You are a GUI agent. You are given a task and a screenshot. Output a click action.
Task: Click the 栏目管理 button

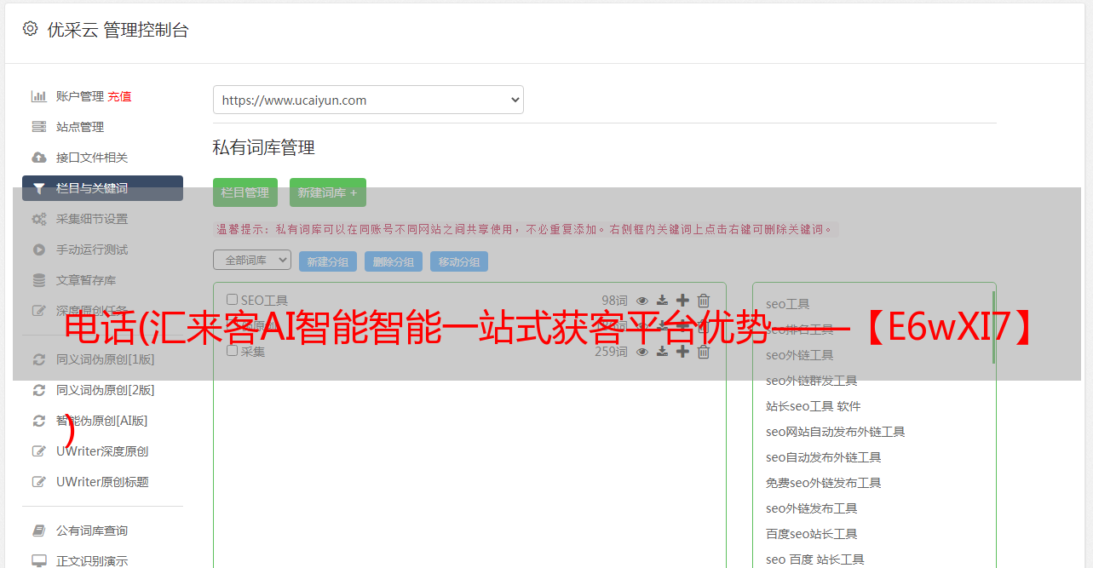[x=245, y=192]
